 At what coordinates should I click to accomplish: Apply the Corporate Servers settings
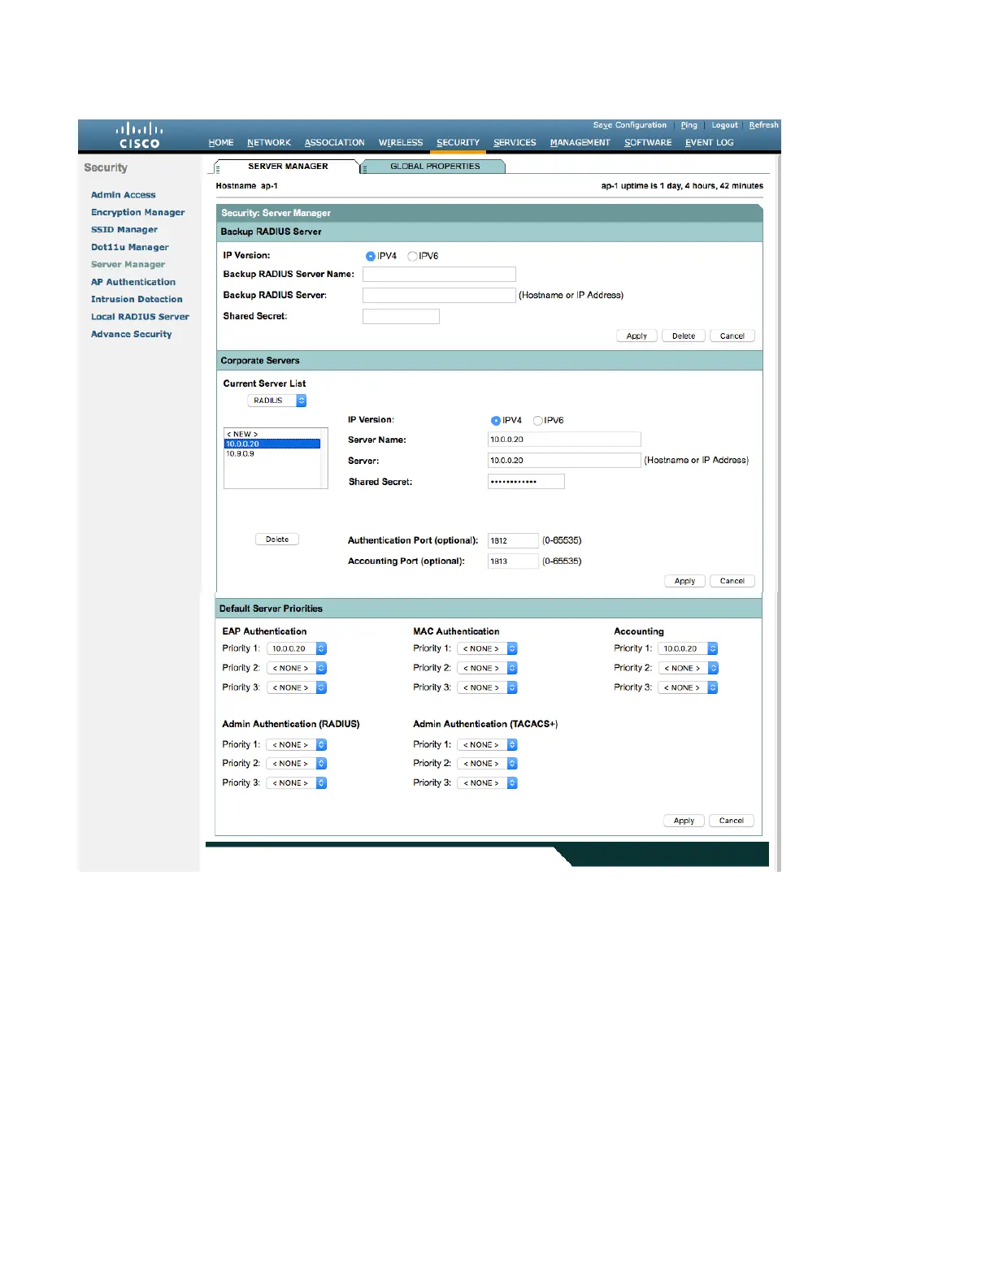(x=685, y=581)
